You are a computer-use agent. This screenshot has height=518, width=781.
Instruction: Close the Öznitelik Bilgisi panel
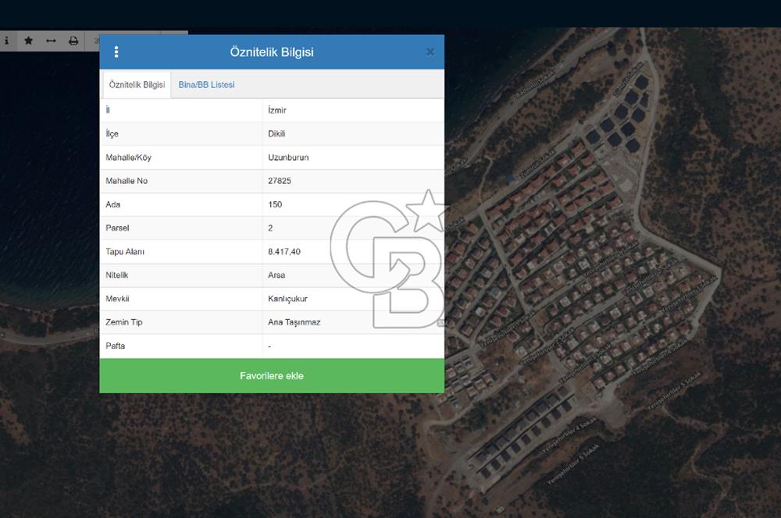[430, 52]
